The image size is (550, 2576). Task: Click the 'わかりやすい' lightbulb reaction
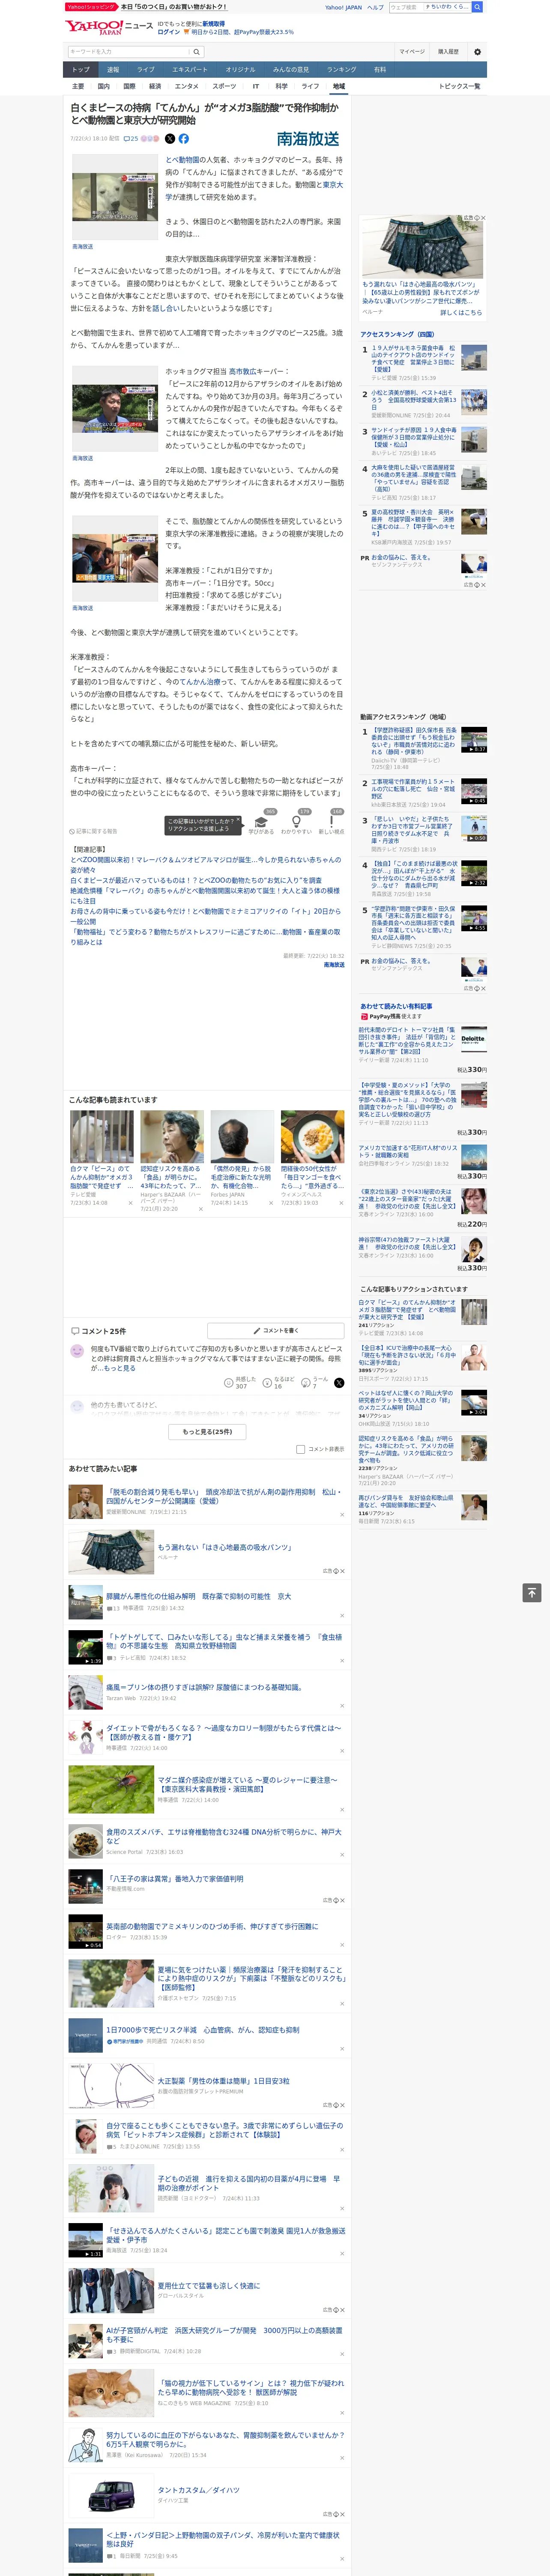296,824
